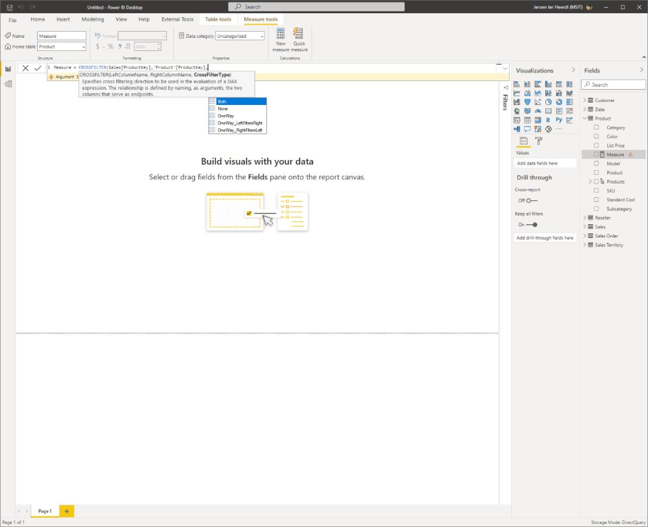Commit the formula with the checkmark button

[x=38, y=68]
